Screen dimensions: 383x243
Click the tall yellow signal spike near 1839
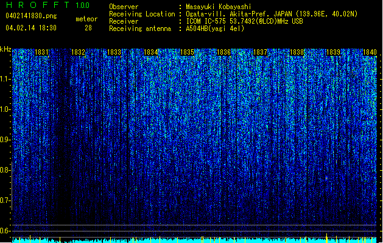tap(327, 238)
